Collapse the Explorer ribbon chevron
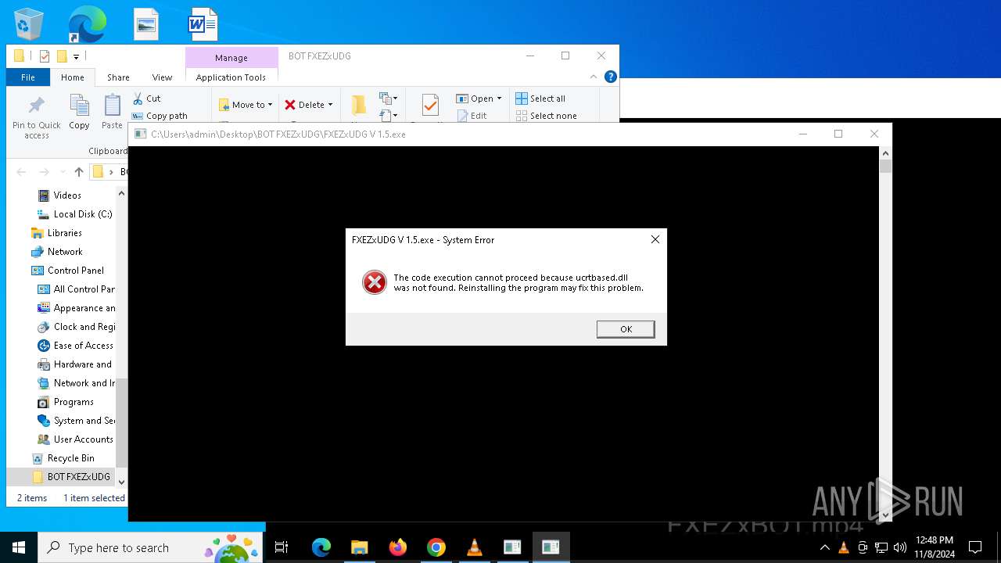This screenshot has width=1001, height=563. click(594, 77)
